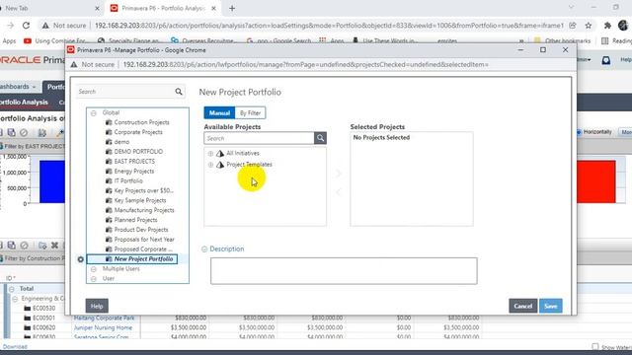Expand the User tree node
This screenshot has height=355, width=632.
click(x=94, y=279)
